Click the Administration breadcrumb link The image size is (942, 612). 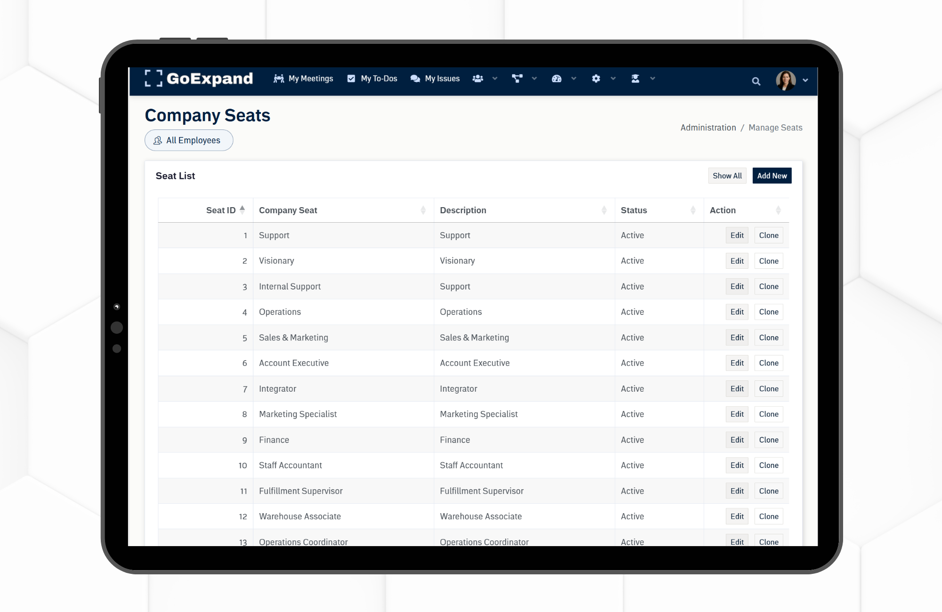tap(708, 128)
